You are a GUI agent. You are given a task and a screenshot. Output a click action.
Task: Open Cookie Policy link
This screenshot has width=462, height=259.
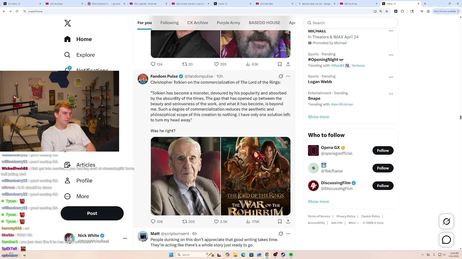pyautogui.click(x=371, y=216)
